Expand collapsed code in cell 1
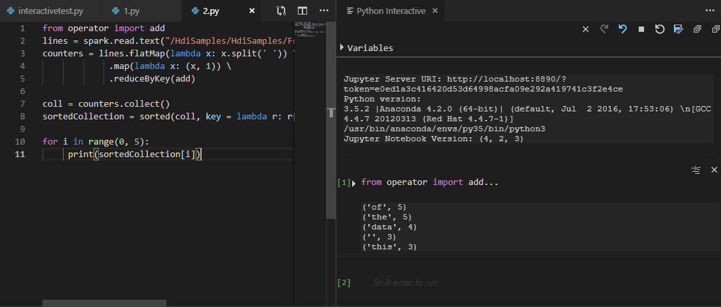This screenshot has height=307, width=721. tap(354, 182)
